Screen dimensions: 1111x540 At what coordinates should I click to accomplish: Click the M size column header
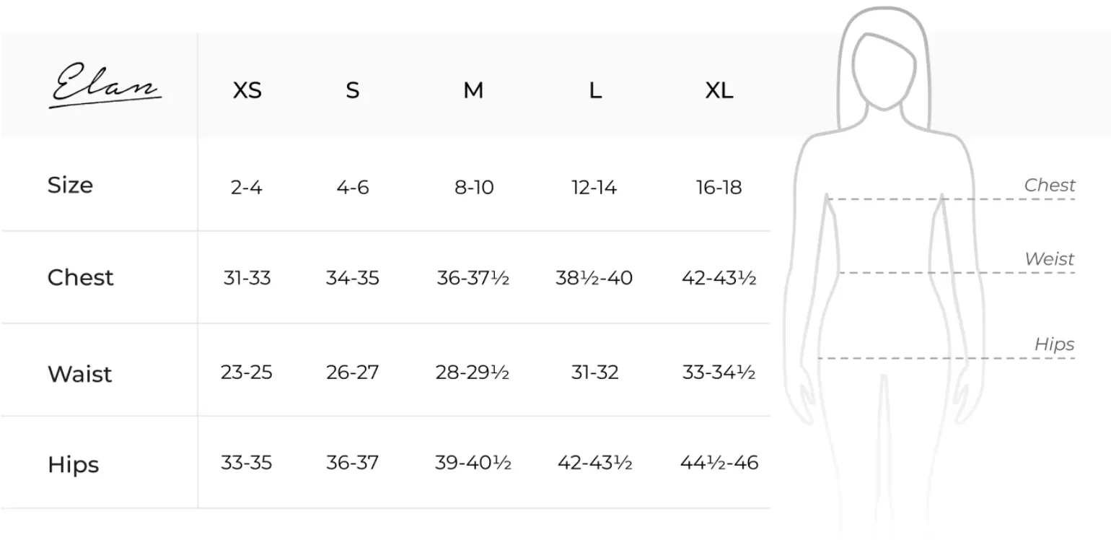pyautogui.click(x=473, y=91)
